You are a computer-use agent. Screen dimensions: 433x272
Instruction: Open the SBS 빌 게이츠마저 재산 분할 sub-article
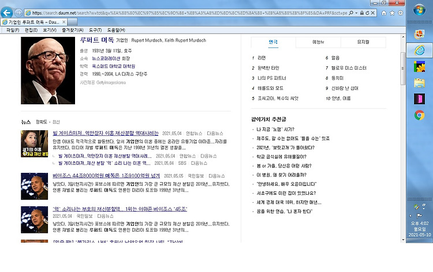(104, 163)
